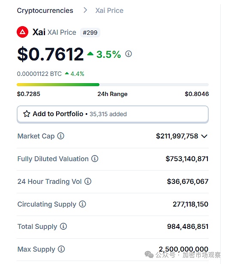Click the $0.7612 price value
This screenshot has width=228, height=264.
pos(50,54)
